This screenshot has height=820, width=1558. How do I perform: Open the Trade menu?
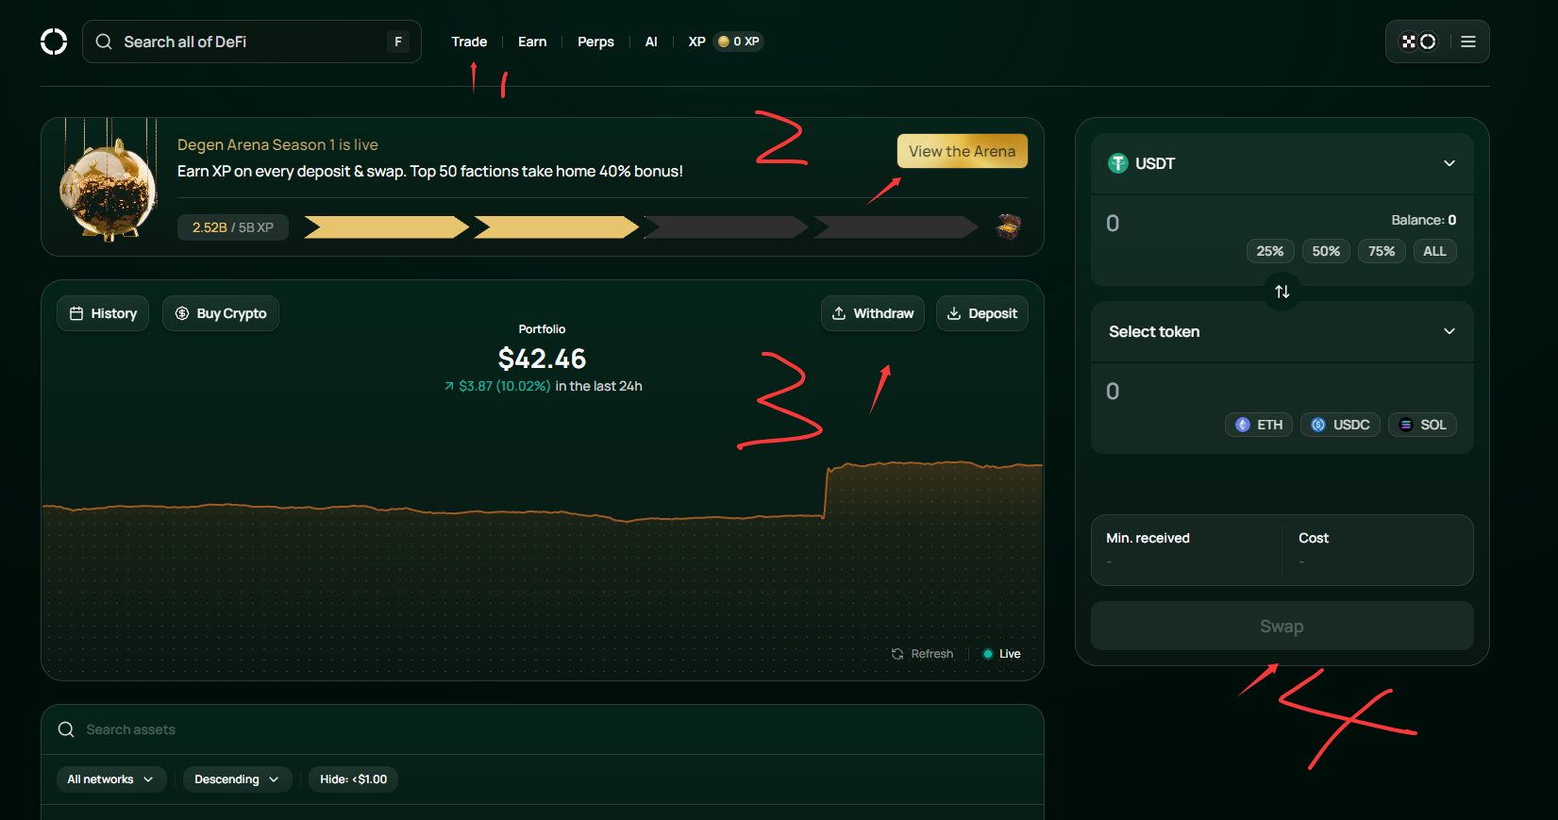tap(469, 42)
